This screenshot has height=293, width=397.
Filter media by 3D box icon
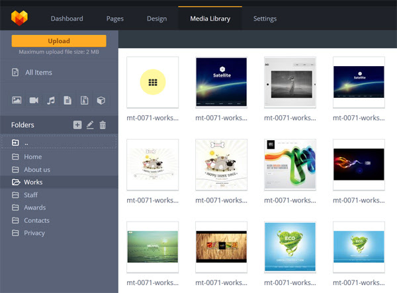[101, 101]
